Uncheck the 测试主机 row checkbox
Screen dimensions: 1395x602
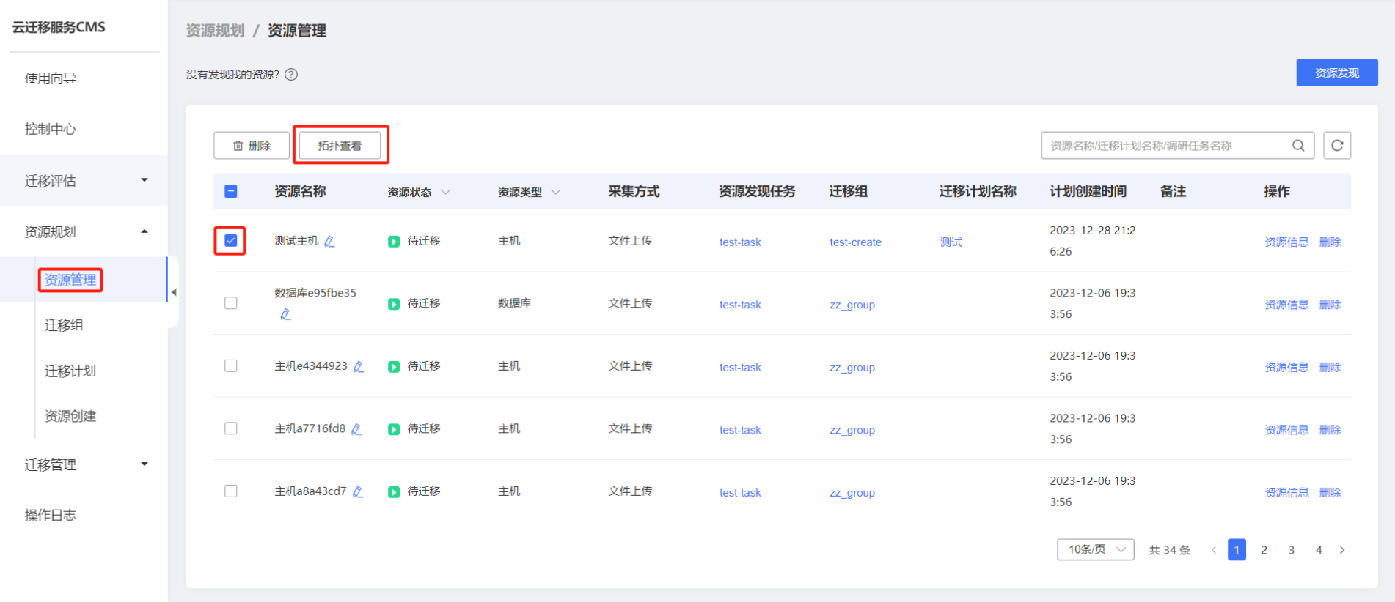coord(230,240)
